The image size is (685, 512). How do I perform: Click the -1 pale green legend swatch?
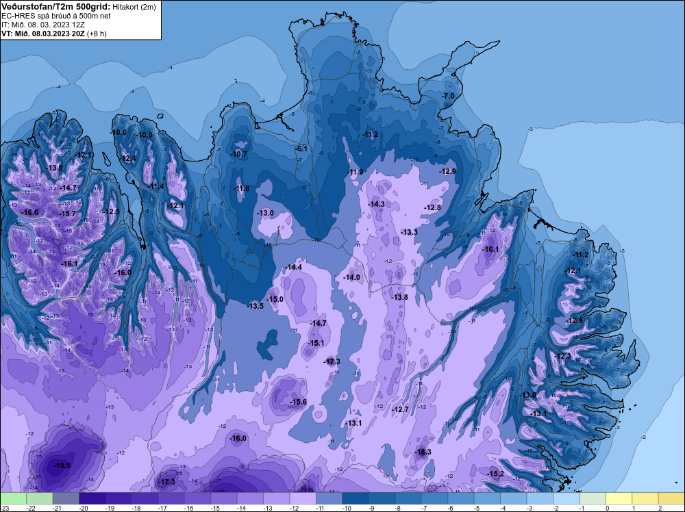point(593,498)
